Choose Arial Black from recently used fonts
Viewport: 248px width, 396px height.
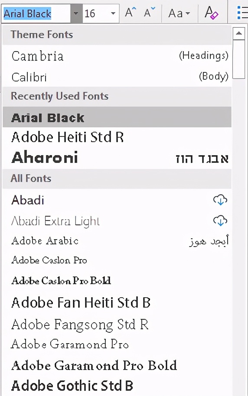tap(117, 117)
